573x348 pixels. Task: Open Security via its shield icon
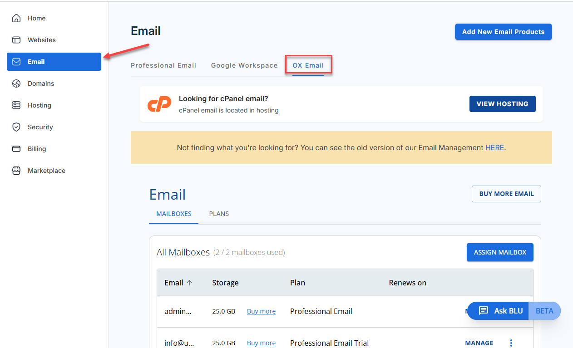click(17, 127)
